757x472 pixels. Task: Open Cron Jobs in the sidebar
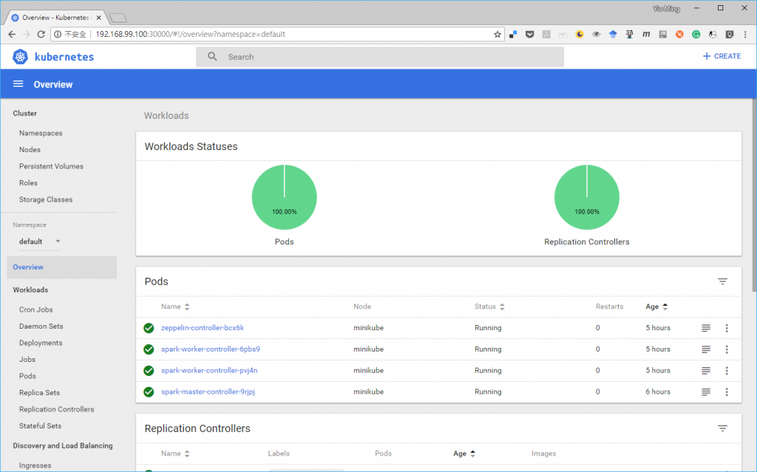(35, 309)
